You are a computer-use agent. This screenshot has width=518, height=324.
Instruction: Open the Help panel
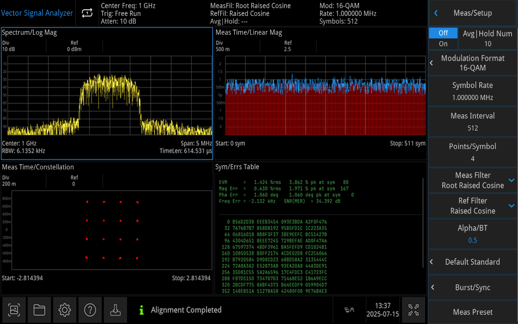[90, 310]
